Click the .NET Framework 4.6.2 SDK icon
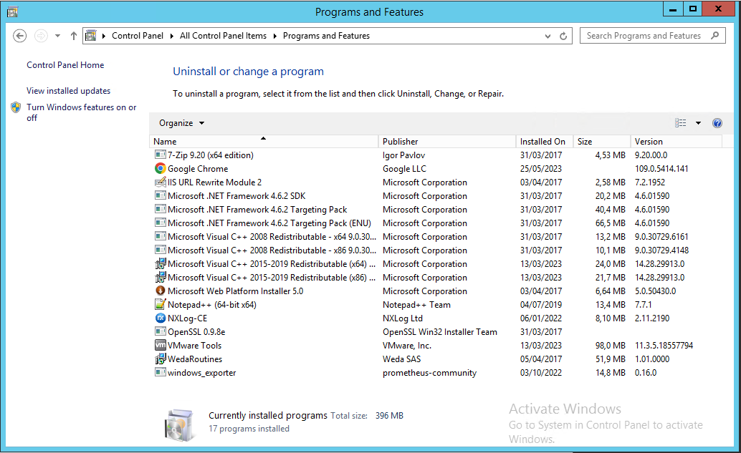 tap(161, 195)
